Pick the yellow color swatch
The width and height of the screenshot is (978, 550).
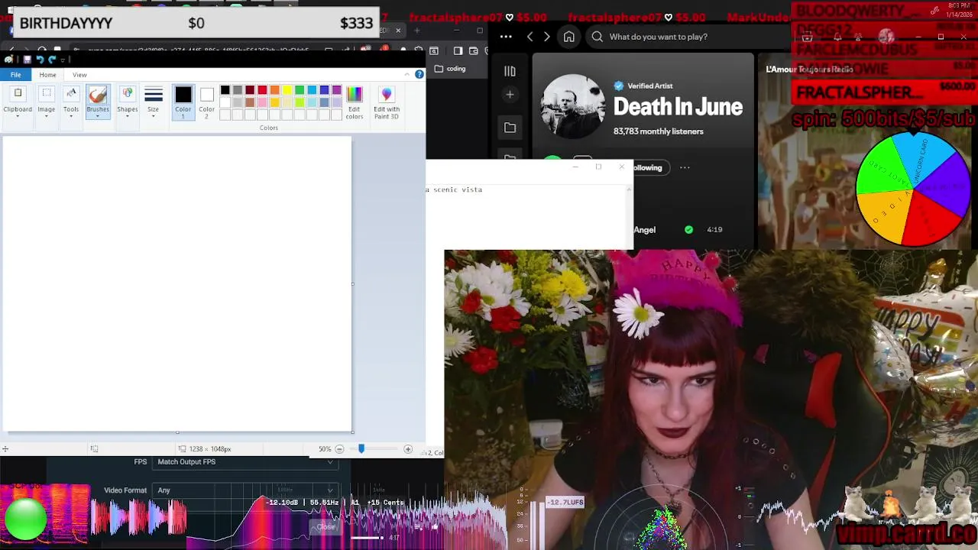point(287,90)
